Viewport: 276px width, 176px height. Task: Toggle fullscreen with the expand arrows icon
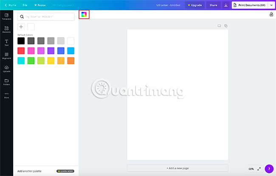259,169
